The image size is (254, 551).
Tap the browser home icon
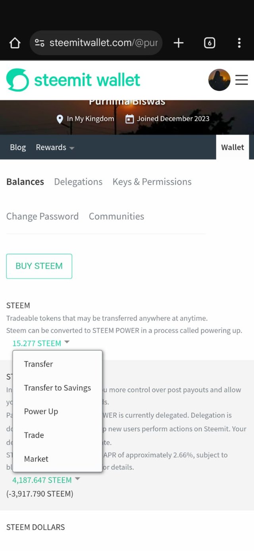pyautogui.click(x=15, y=43)
